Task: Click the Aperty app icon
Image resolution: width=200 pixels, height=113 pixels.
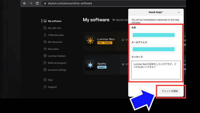Action: click(x=90, y=65)
